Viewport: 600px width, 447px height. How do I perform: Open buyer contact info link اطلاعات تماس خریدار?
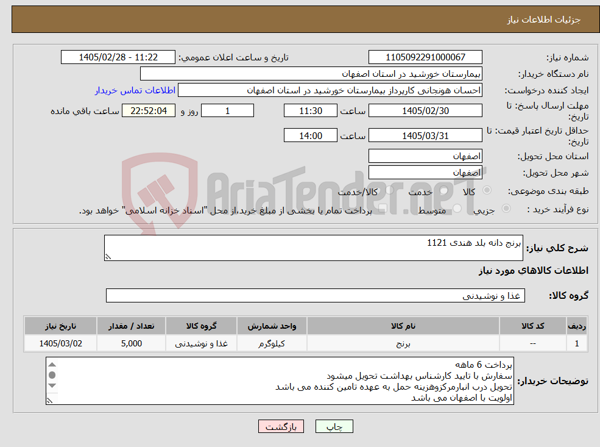click(135, 90)
